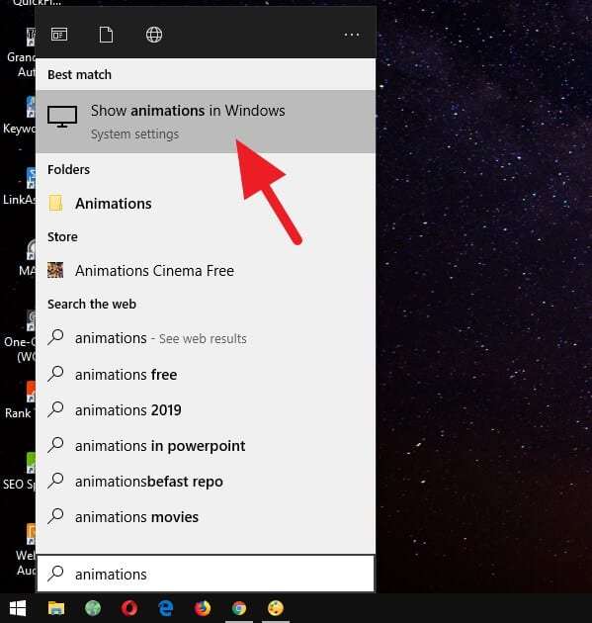
Task: Click the 'Folders' section heading
Action: 69,170
